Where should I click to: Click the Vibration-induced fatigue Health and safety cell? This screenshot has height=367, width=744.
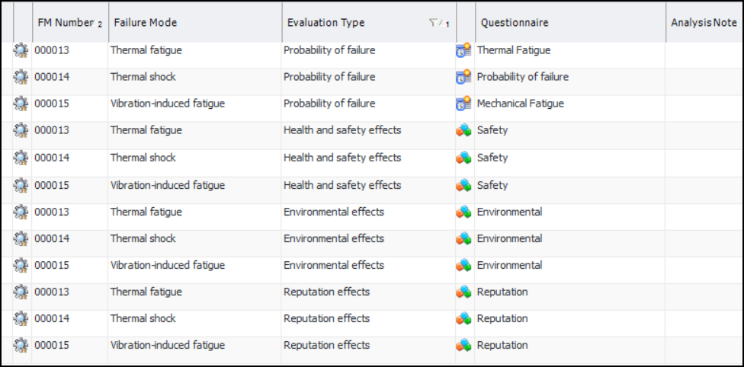coord(342,186)
